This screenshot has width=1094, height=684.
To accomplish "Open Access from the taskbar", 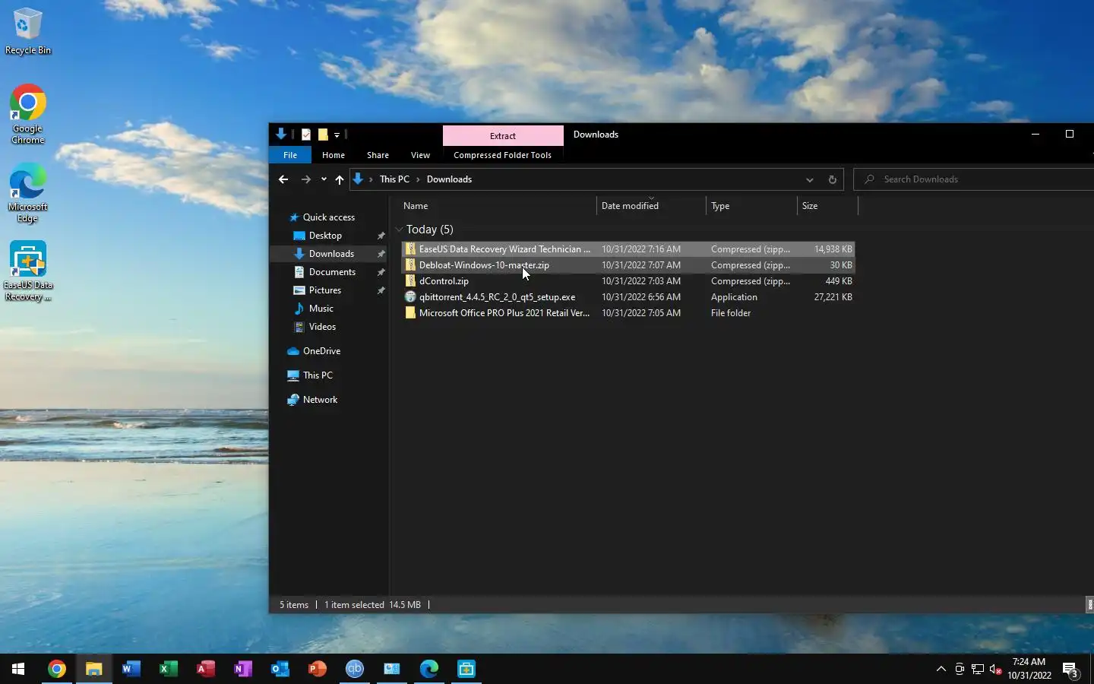I will (x=206, y=669).
